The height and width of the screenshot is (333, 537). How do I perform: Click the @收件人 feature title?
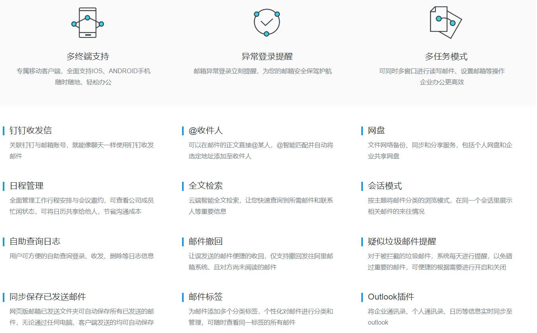point(206,130)
